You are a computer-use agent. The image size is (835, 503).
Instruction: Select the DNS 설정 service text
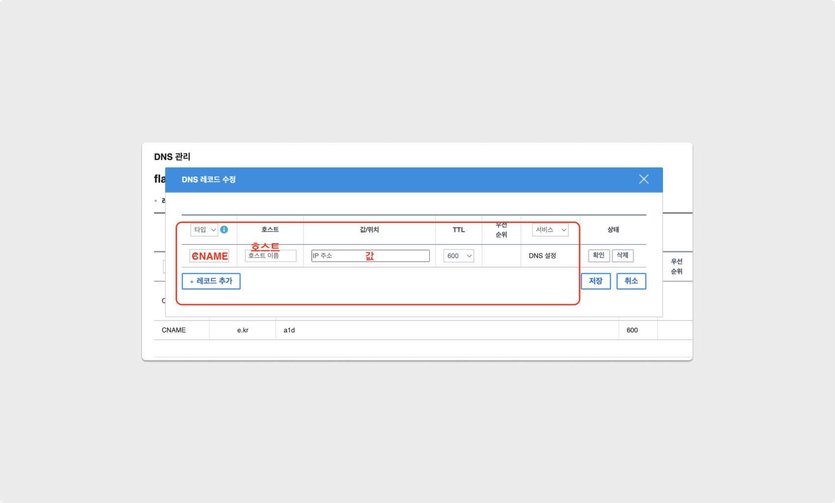coord(542,256)
